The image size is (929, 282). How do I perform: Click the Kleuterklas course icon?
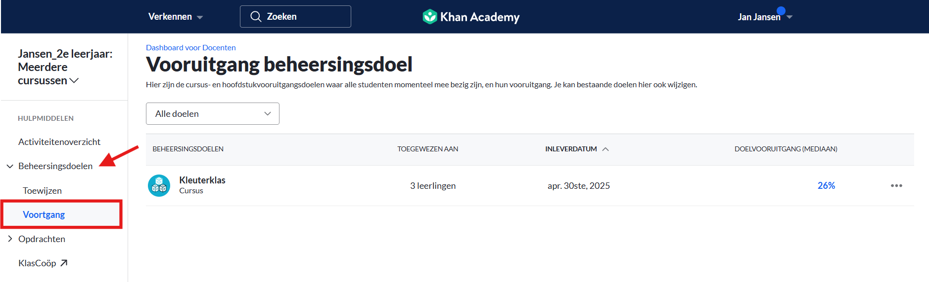159,186
